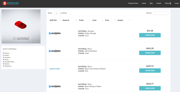180x92 pixels.
Task: Order the $13.18 Alumide print
Action: 150,35
